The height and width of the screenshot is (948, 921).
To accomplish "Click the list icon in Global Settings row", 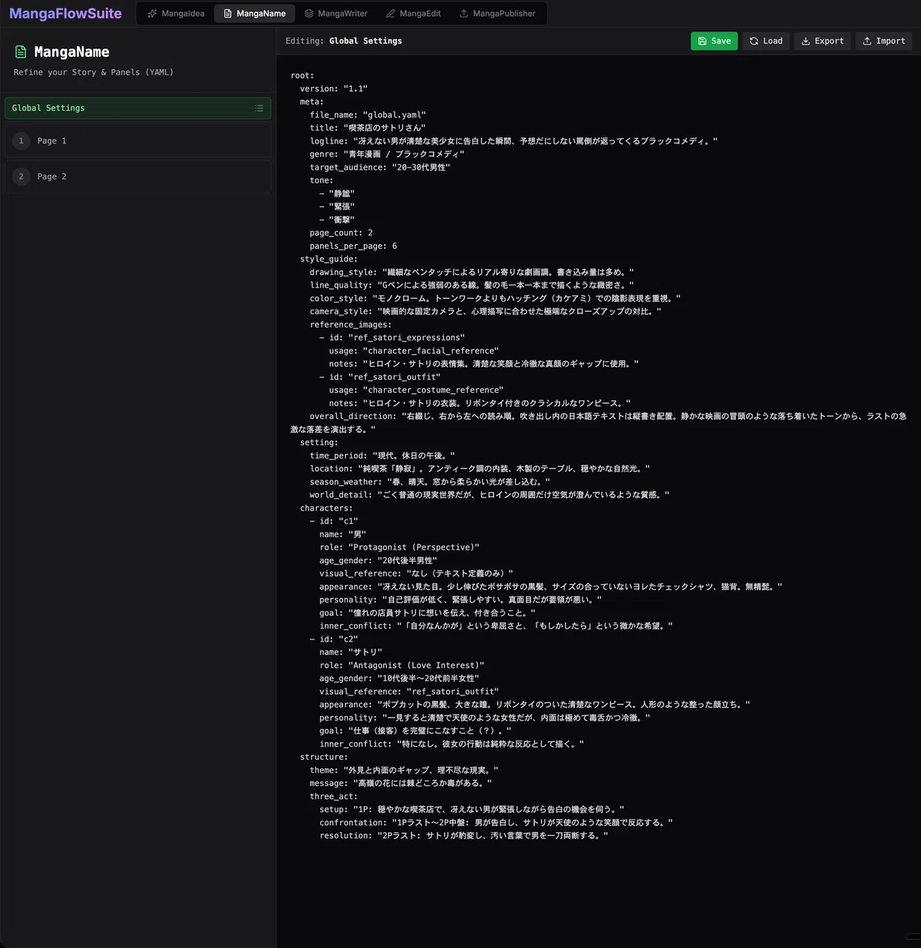I will tap(259, 108).
